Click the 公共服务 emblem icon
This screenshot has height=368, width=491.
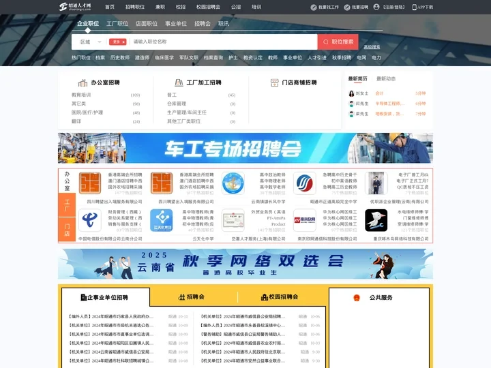point(357,298)
